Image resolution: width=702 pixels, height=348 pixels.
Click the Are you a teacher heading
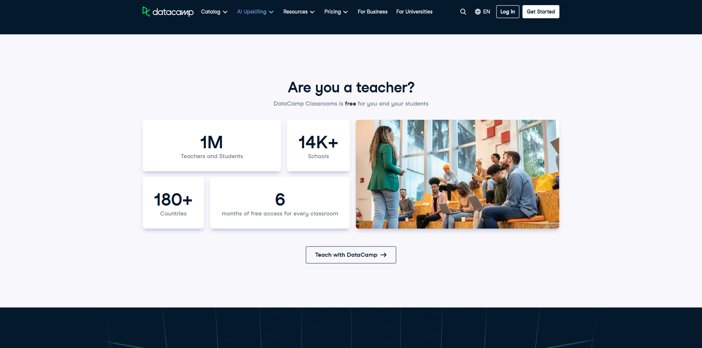click(351, 88)
